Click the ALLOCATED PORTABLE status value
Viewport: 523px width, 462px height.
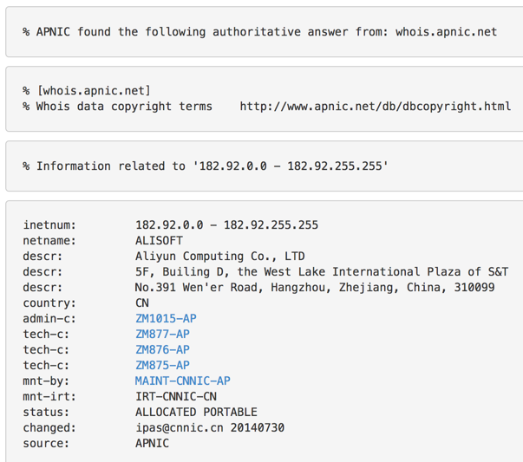pos(197,412)
